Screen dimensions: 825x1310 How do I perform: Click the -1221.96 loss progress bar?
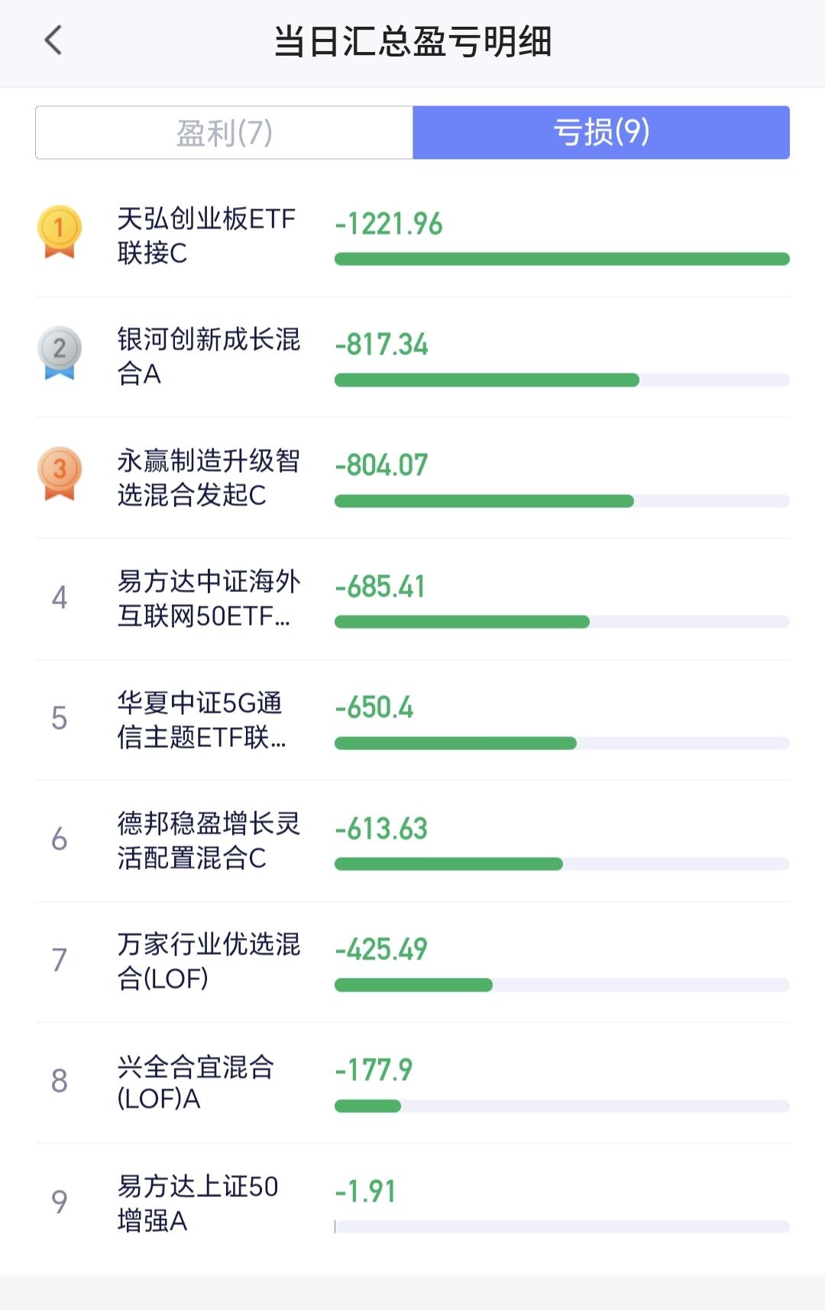562,259
